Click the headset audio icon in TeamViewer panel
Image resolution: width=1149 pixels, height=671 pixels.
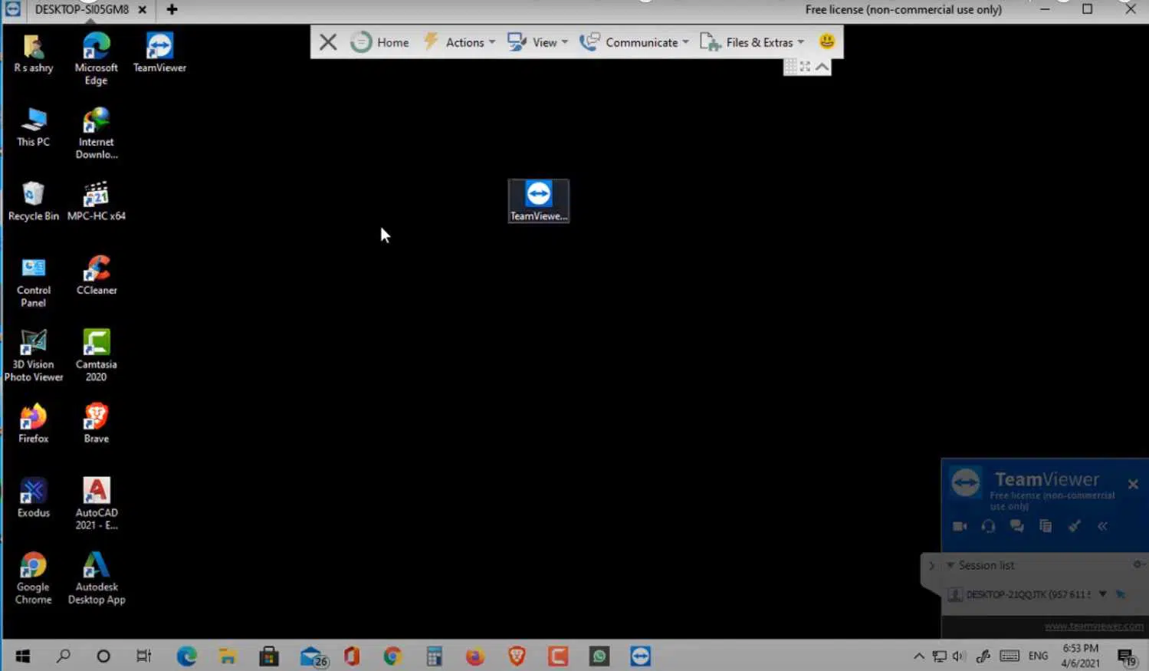(x=988, y=526)
